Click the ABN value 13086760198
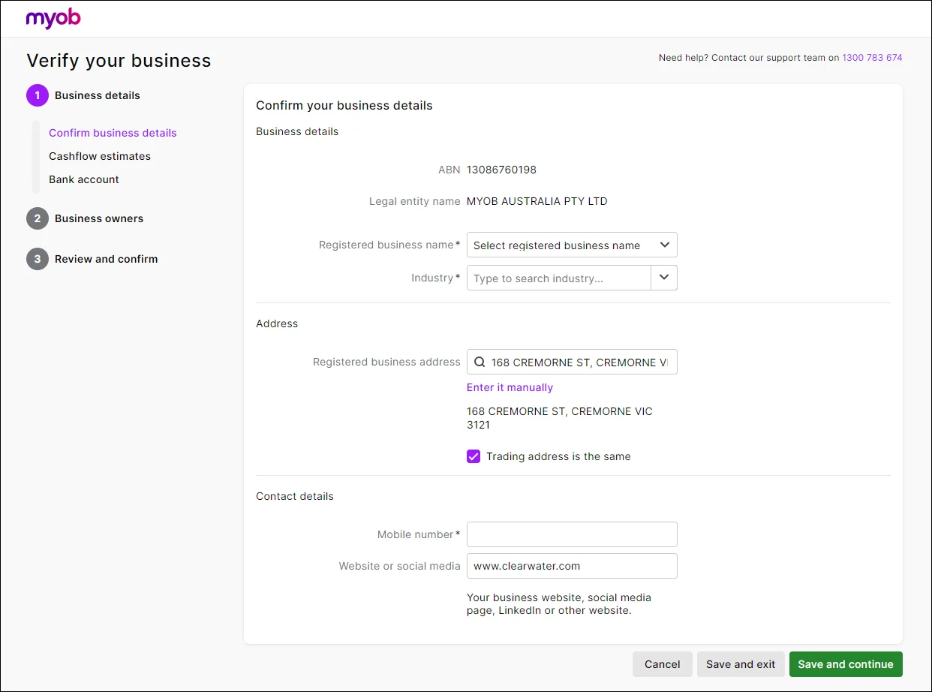This screenshot has width=932, height=692. pyautogui.click(x=501, y=170)
